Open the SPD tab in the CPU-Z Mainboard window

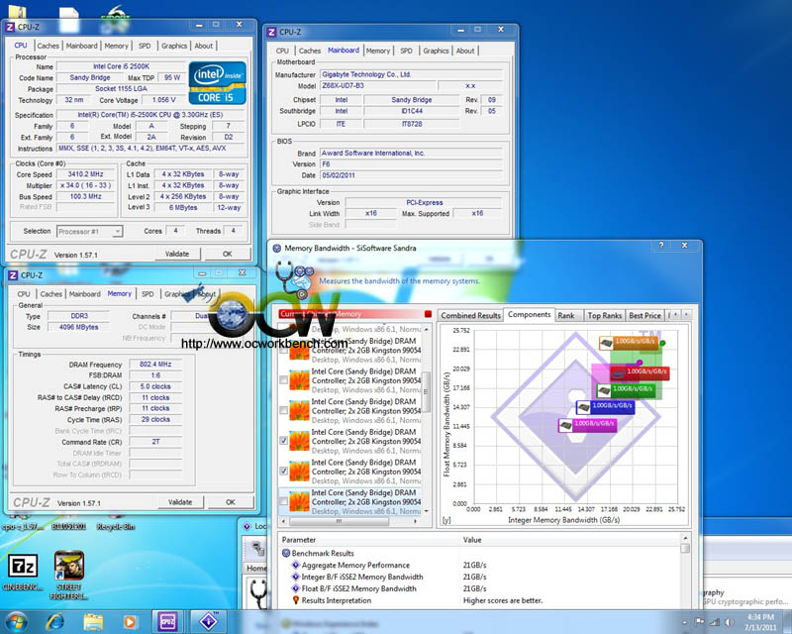[x=406, y=51]
